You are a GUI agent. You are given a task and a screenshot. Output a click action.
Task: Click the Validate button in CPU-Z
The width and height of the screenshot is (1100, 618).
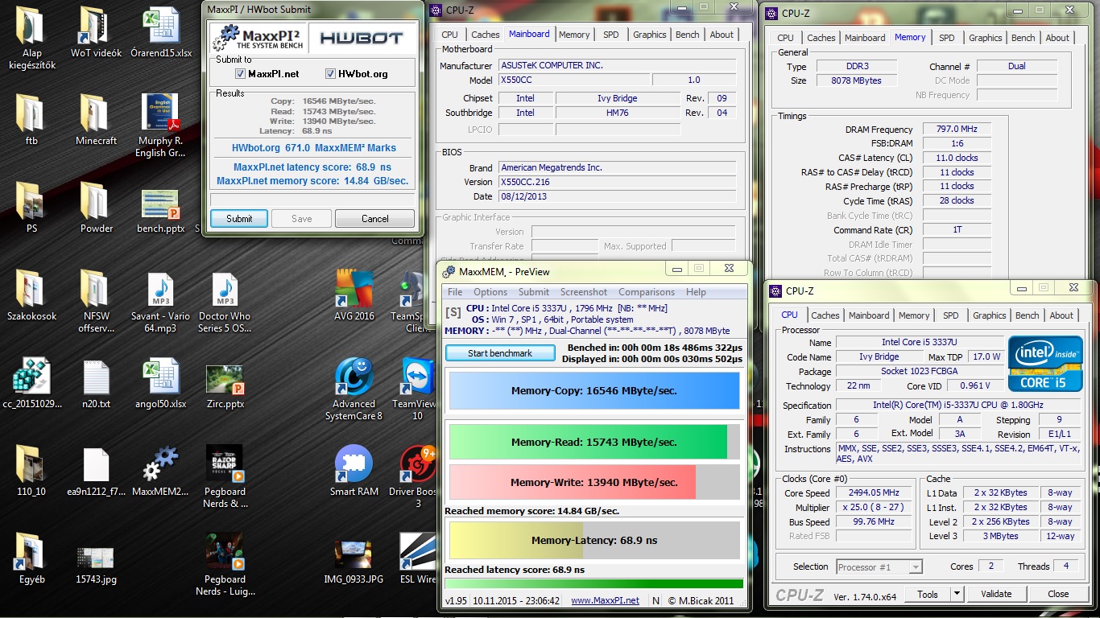pos(996,594)
